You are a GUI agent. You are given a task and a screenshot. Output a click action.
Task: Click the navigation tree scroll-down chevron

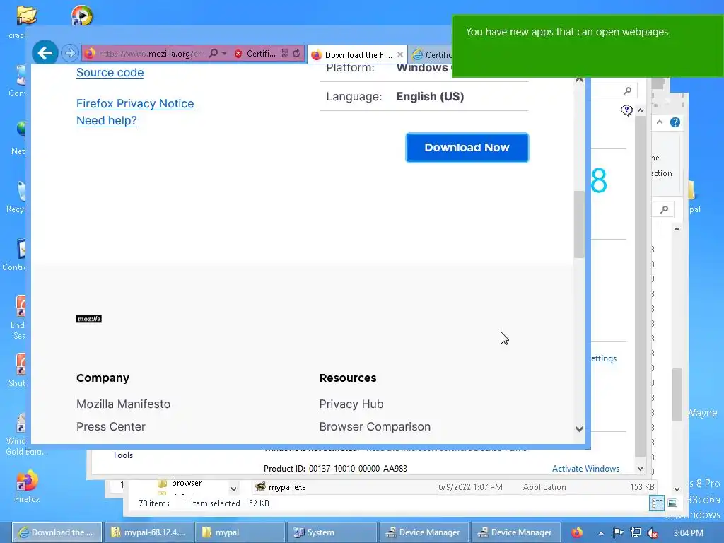click(x=233, y=489)
